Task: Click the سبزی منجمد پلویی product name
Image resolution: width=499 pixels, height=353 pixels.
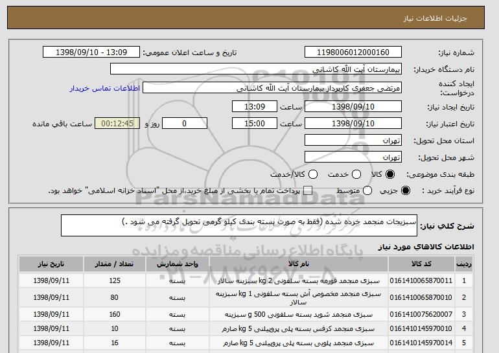Action: 299,343
